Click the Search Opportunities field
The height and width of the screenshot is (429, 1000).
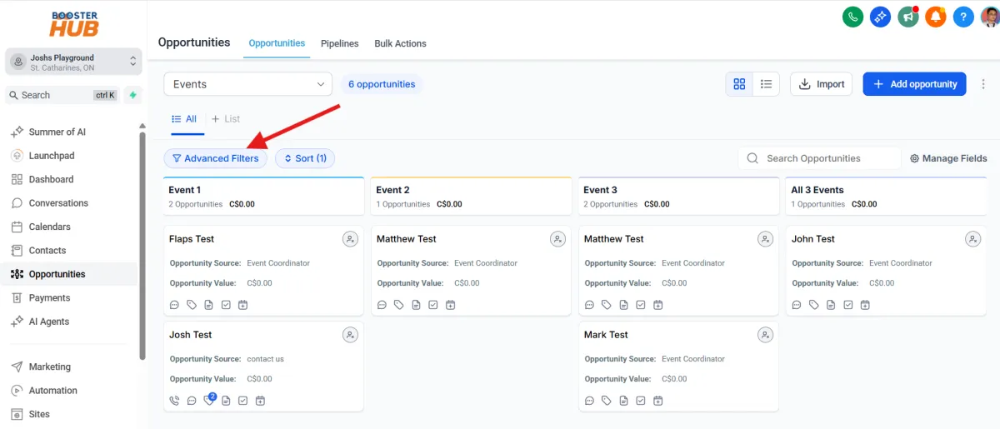[820, 158]
